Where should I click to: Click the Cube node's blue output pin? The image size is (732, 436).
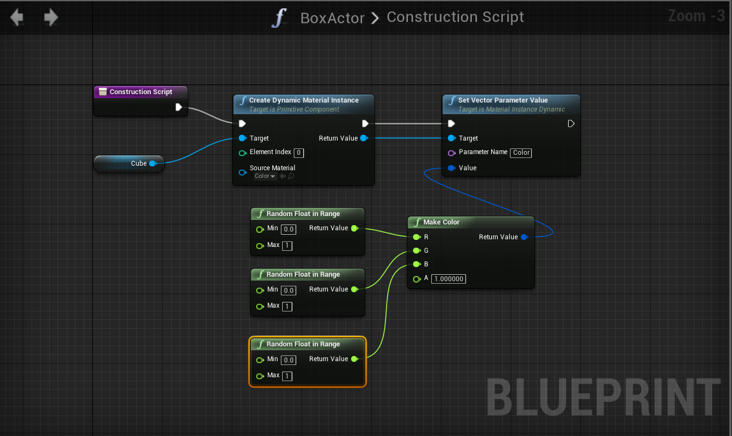point(152,163)
